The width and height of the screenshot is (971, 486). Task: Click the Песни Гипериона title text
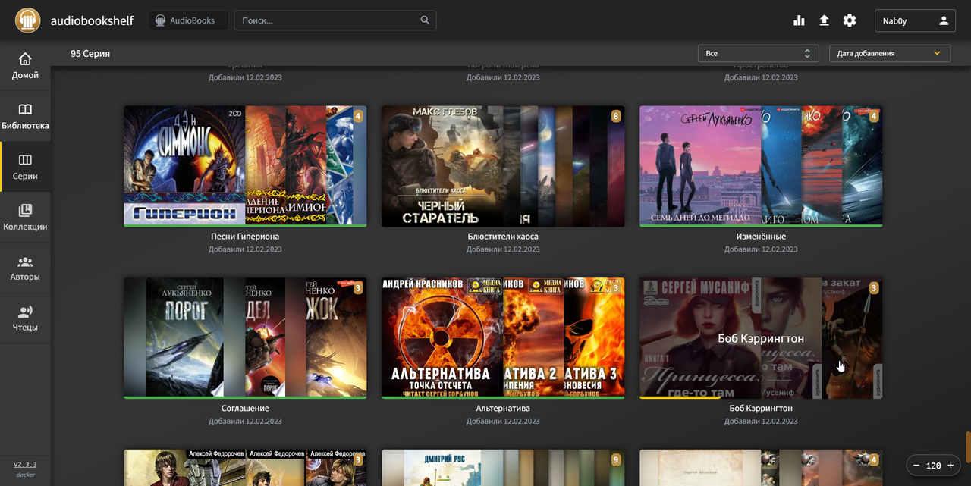click(x=245, y=237)
